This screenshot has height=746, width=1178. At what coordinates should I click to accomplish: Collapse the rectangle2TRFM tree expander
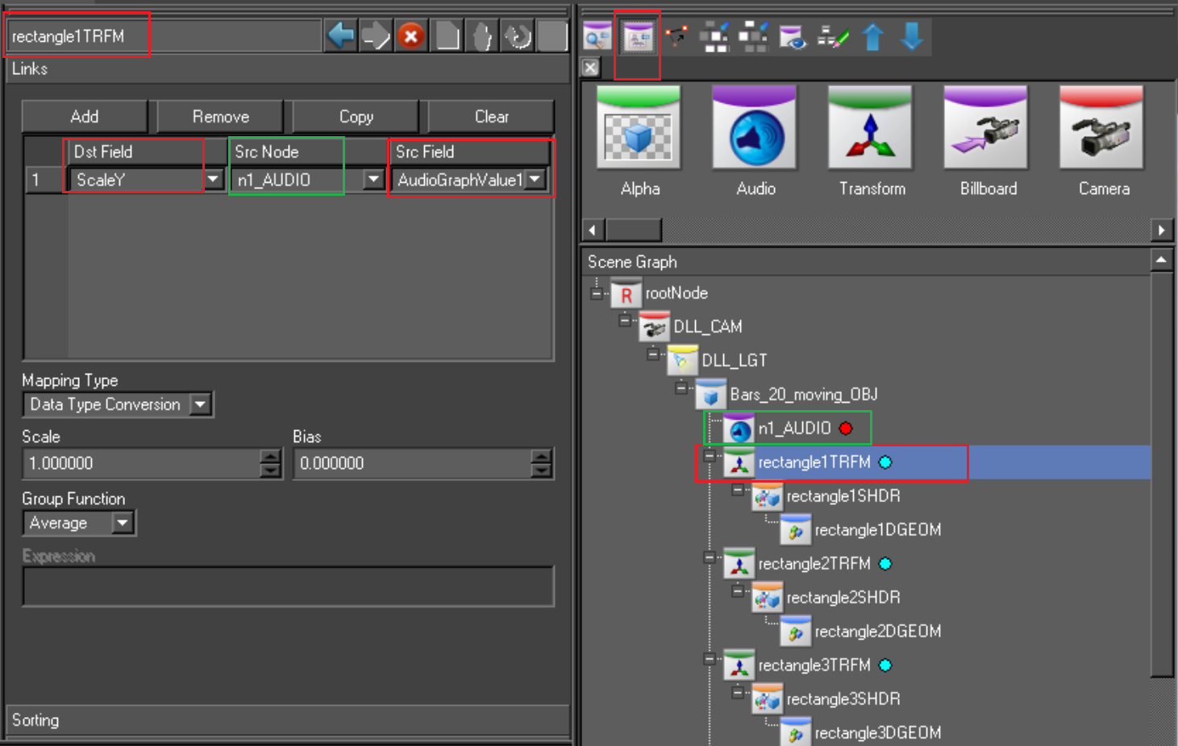[x=710, y=557]
